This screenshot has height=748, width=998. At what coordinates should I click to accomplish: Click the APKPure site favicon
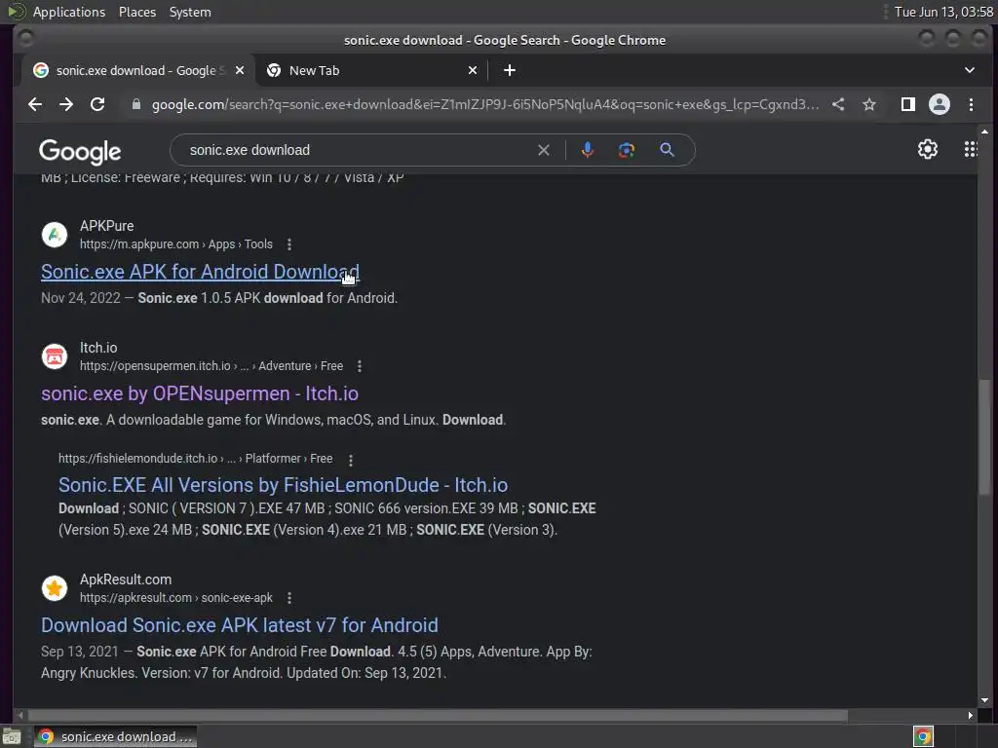click(55, 235)
